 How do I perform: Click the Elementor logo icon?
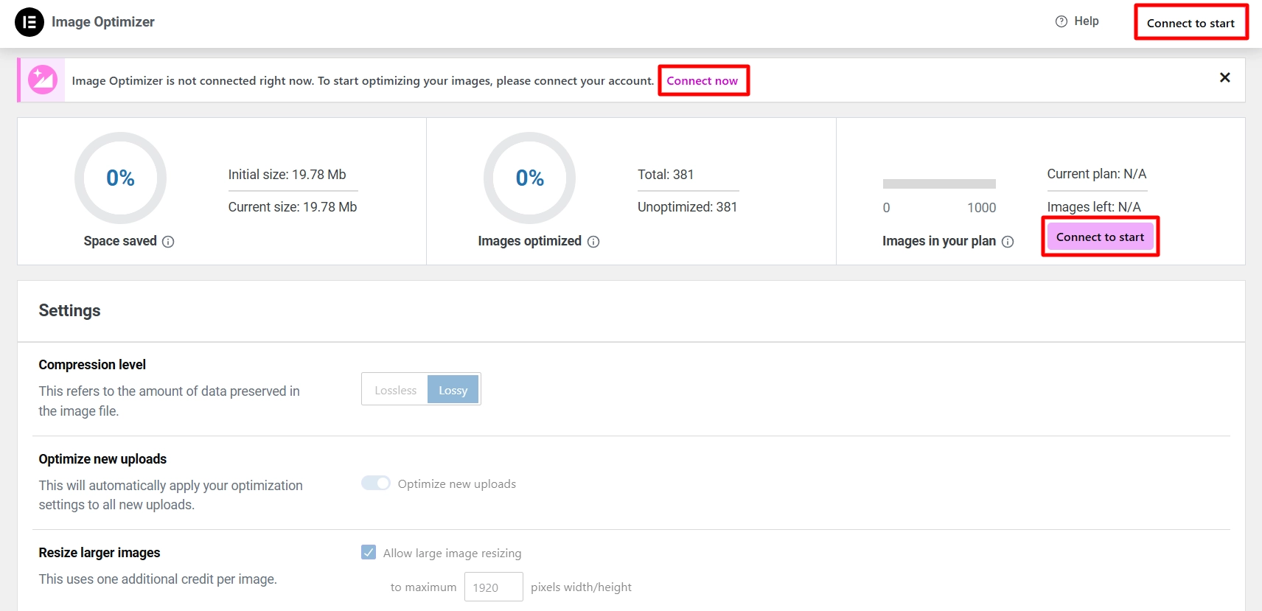coord(29,22)
